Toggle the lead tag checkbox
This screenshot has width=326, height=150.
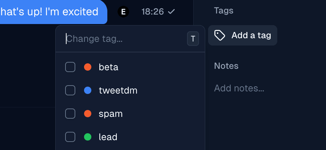(x=70, y=137)
